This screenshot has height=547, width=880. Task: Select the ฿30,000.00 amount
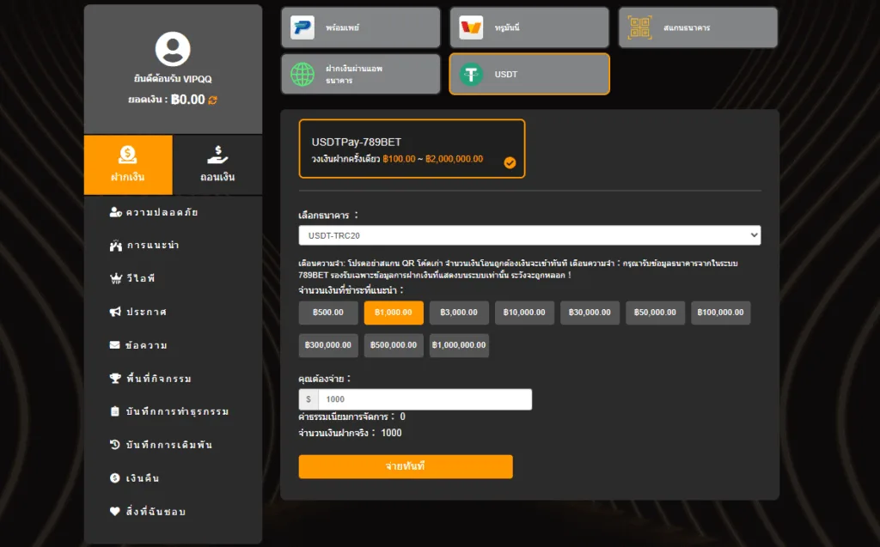click(590, 313)
